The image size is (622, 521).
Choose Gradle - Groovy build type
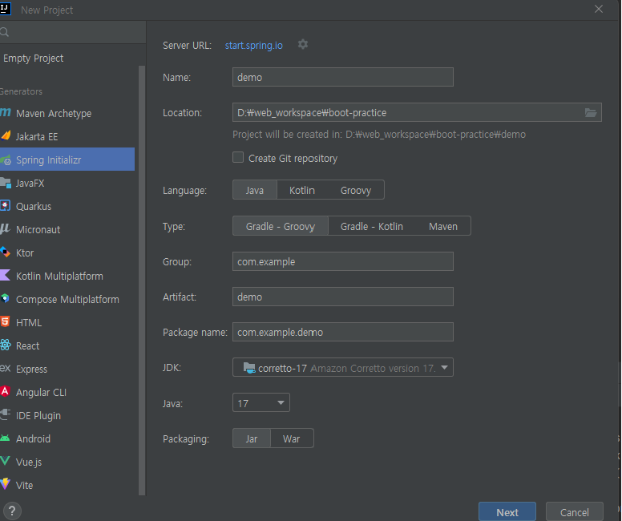tap(281, 226)
